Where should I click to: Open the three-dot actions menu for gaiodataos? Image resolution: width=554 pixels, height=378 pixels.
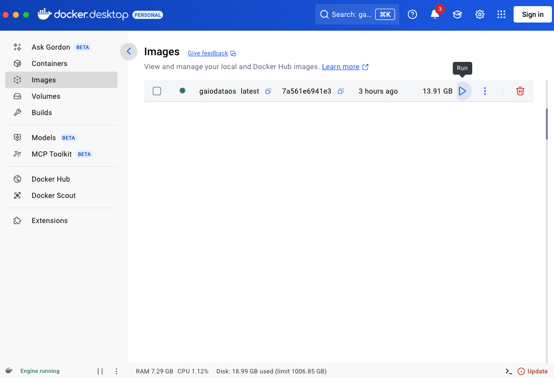[484, 91]
